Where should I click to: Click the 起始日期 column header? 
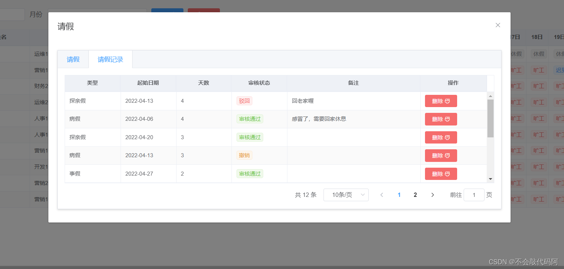point(148,83)
